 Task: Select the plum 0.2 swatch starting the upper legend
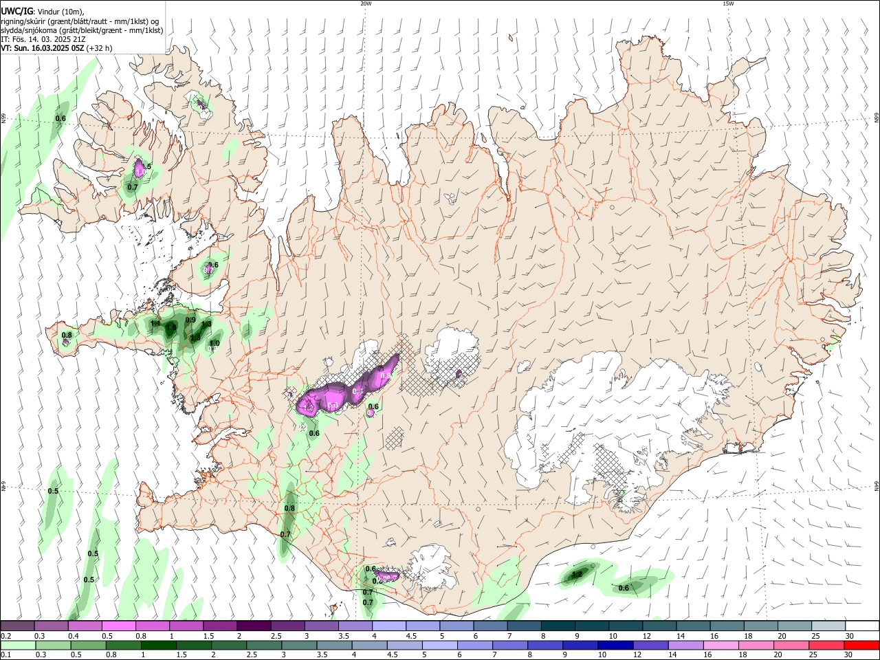click(x=17, y=626)
